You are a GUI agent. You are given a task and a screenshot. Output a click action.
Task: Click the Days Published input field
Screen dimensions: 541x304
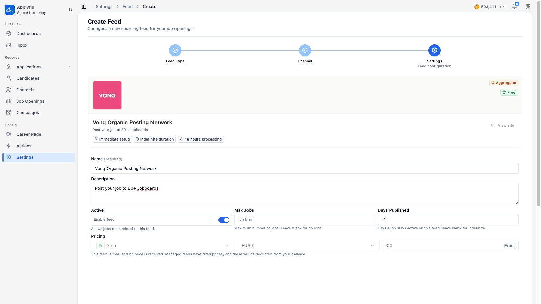click(x=448, y=220)
